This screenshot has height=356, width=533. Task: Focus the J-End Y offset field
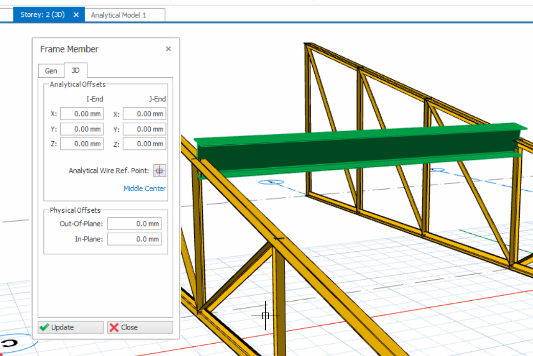point(145,129)
